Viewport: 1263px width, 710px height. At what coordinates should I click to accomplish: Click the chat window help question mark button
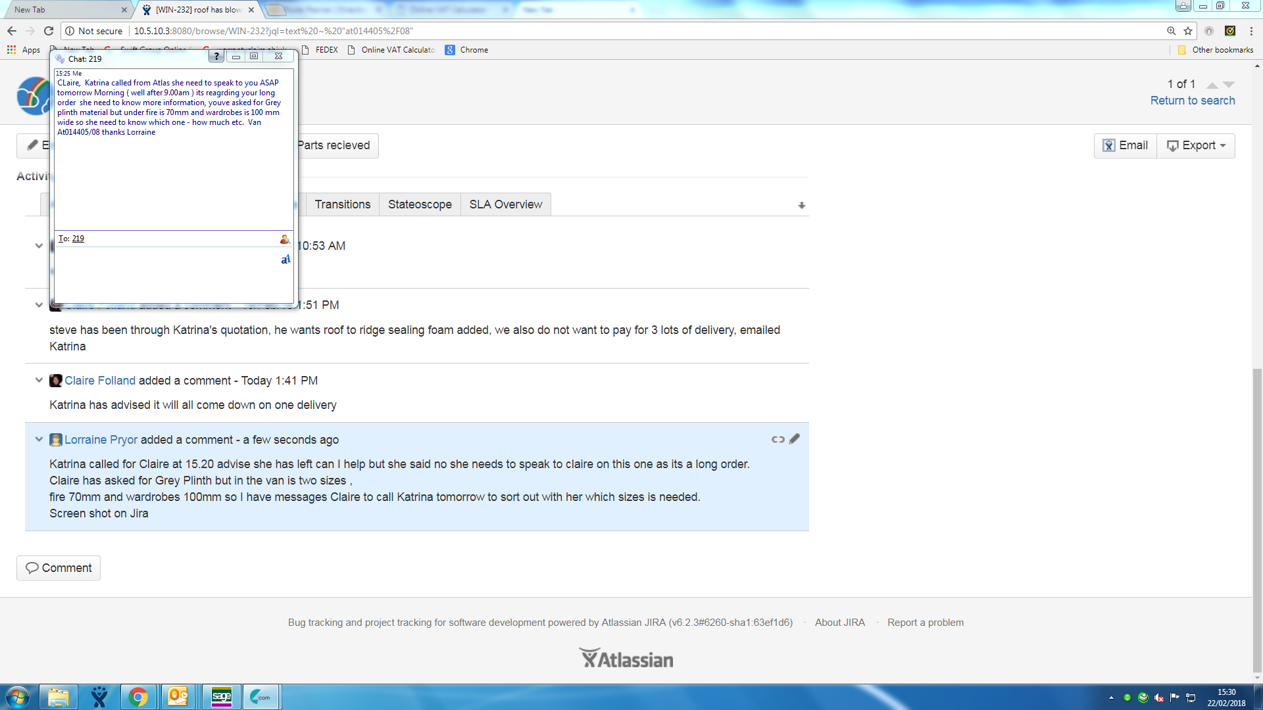pyautogui.click(x=216, y=57)
